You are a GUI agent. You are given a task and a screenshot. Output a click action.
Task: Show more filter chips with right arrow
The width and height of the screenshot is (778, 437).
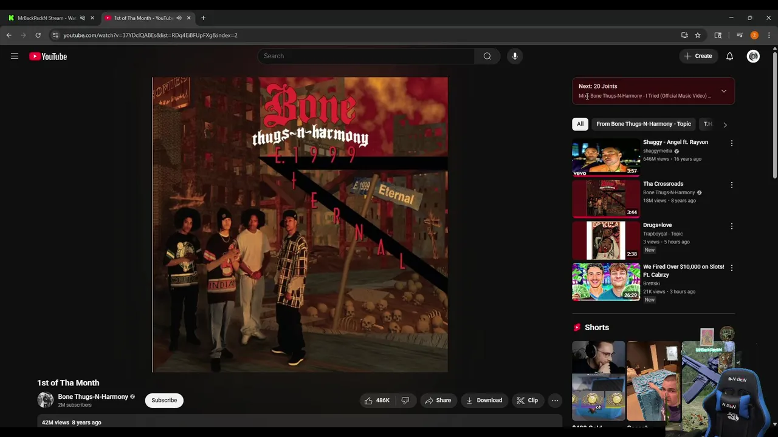[x=725, y=124]
